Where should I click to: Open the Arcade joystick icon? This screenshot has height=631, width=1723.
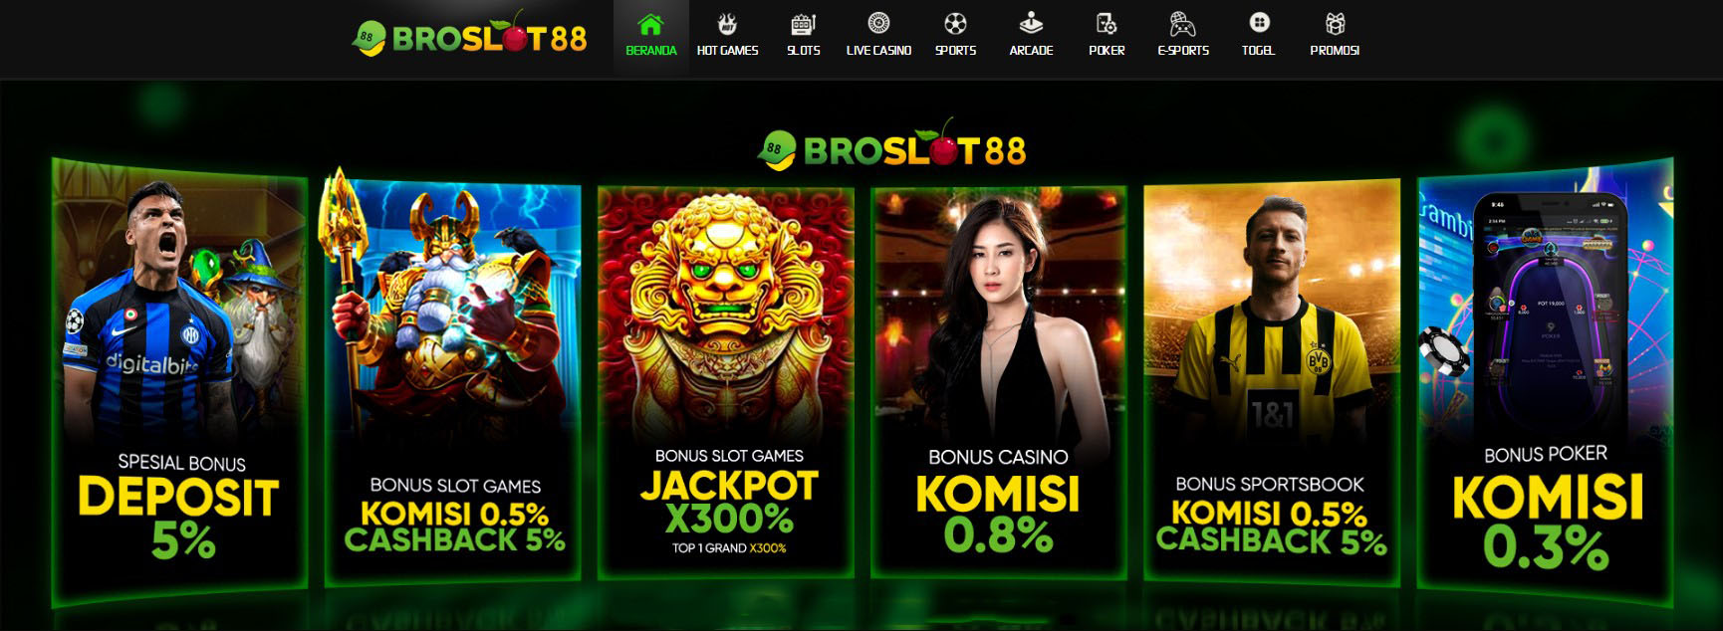(x=1031, y=23)
